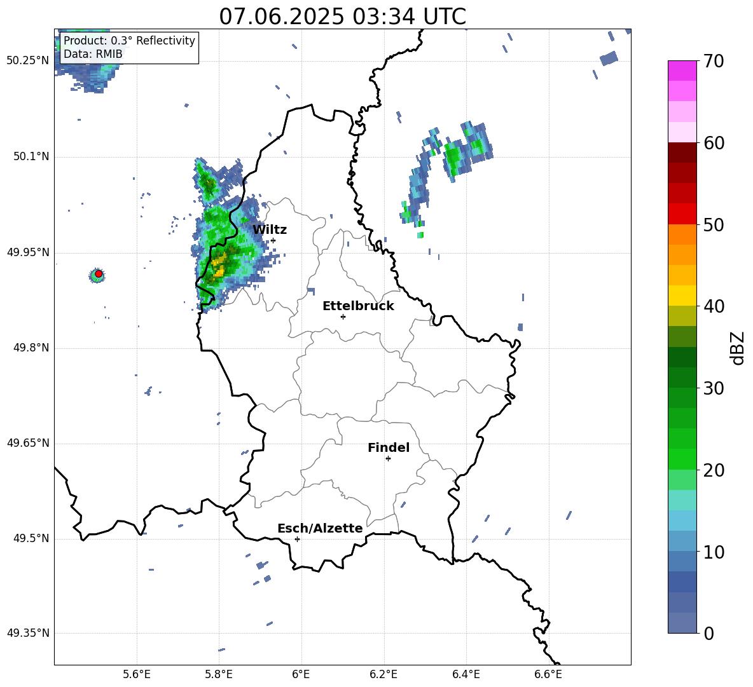Screen dimensions: 753x687
Task: Pick the orange swatch just below 50
Action: [682, 235]
